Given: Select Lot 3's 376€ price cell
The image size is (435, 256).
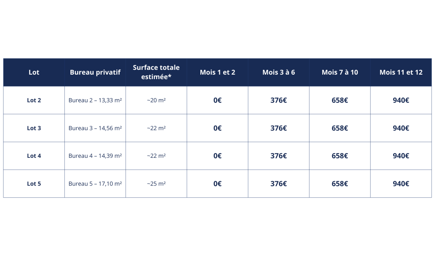Looking at the screenshot, I should [279, 128].
